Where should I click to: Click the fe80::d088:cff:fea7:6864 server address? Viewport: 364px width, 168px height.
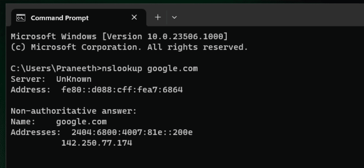122,90
